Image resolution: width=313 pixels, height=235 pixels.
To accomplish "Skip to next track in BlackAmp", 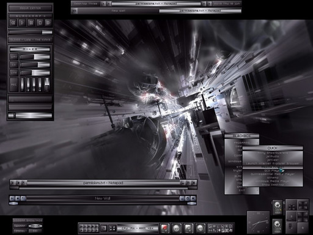I will point(48,23).
